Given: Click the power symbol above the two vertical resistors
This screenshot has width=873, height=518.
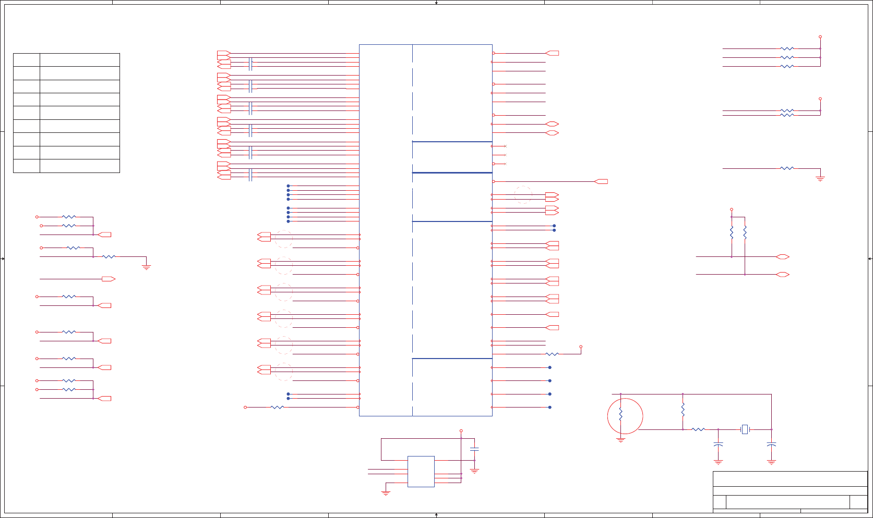Looking at the screenshot, I should [x=732, y=209].
